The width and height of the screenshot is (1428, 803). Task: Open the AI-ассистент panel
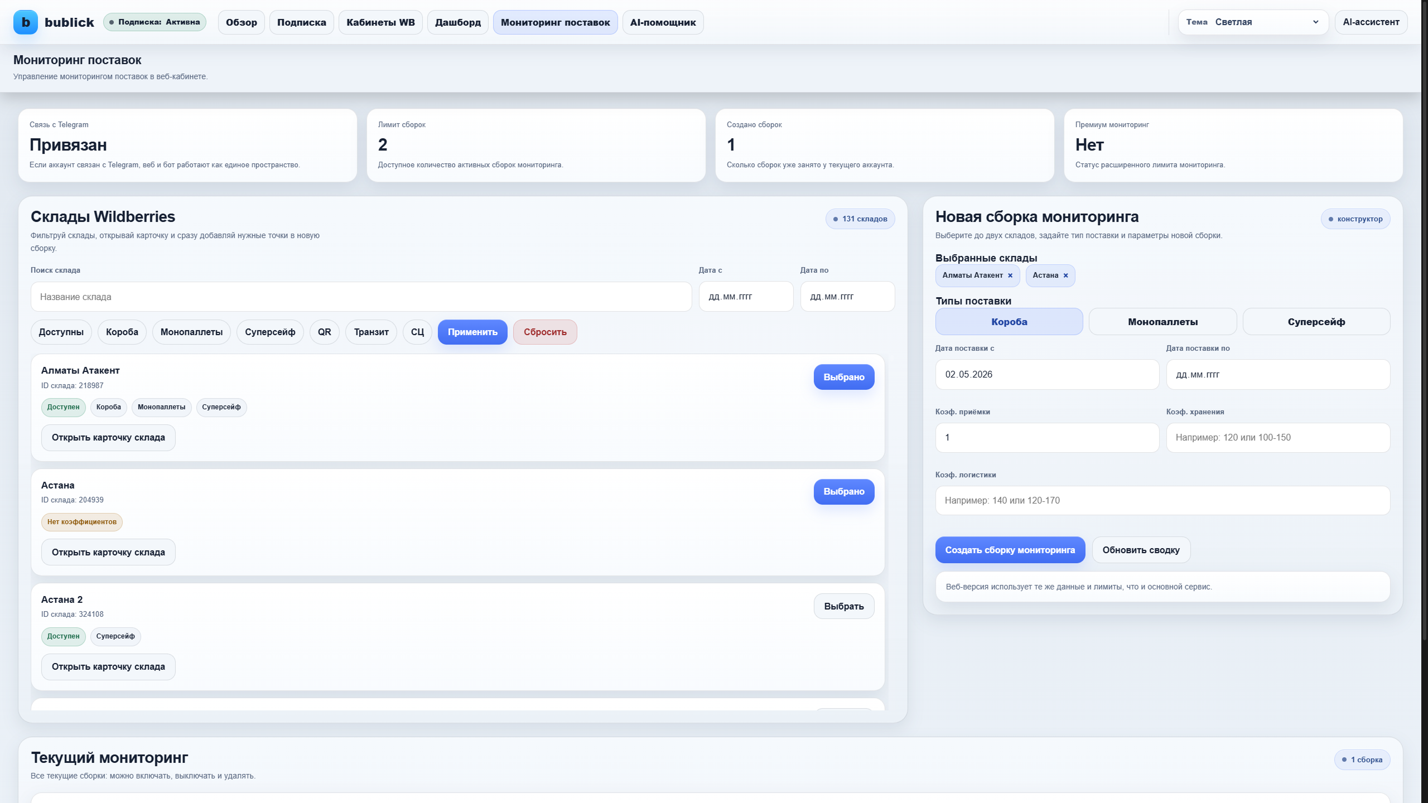coord(1371,22)
